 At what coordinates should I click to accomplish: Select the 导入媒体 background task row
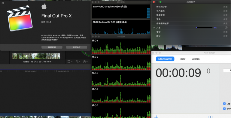191,11
